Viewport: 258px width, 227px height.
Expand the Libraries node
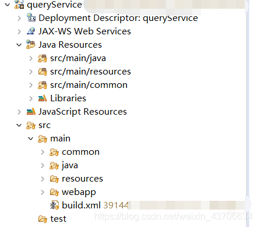31,98
